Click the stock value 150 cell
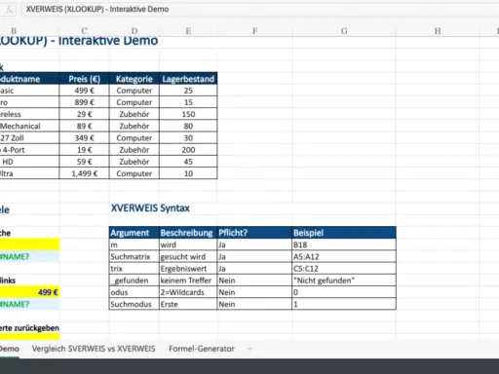This screenshot has width=499, height=374. [x=188, y=114]
